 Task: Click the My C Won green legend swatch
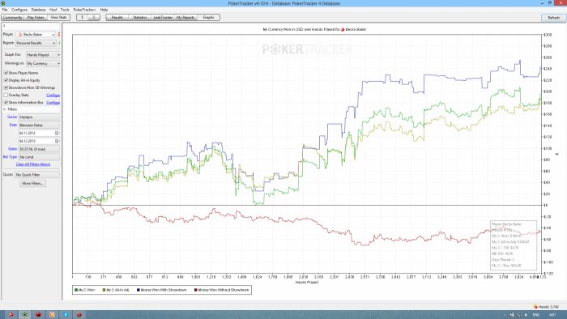coord(76,290)
